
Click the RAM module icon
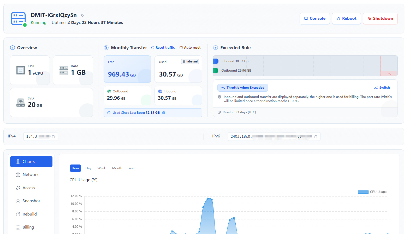64,70
